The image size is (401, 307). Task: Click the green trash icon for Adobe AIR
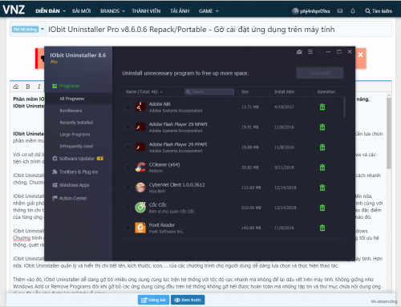click(322, 107)
